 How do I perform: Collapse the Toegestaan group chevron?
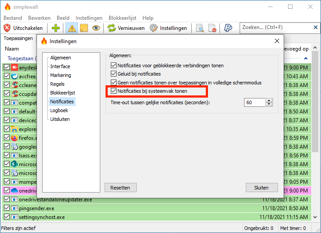(306, 58)
